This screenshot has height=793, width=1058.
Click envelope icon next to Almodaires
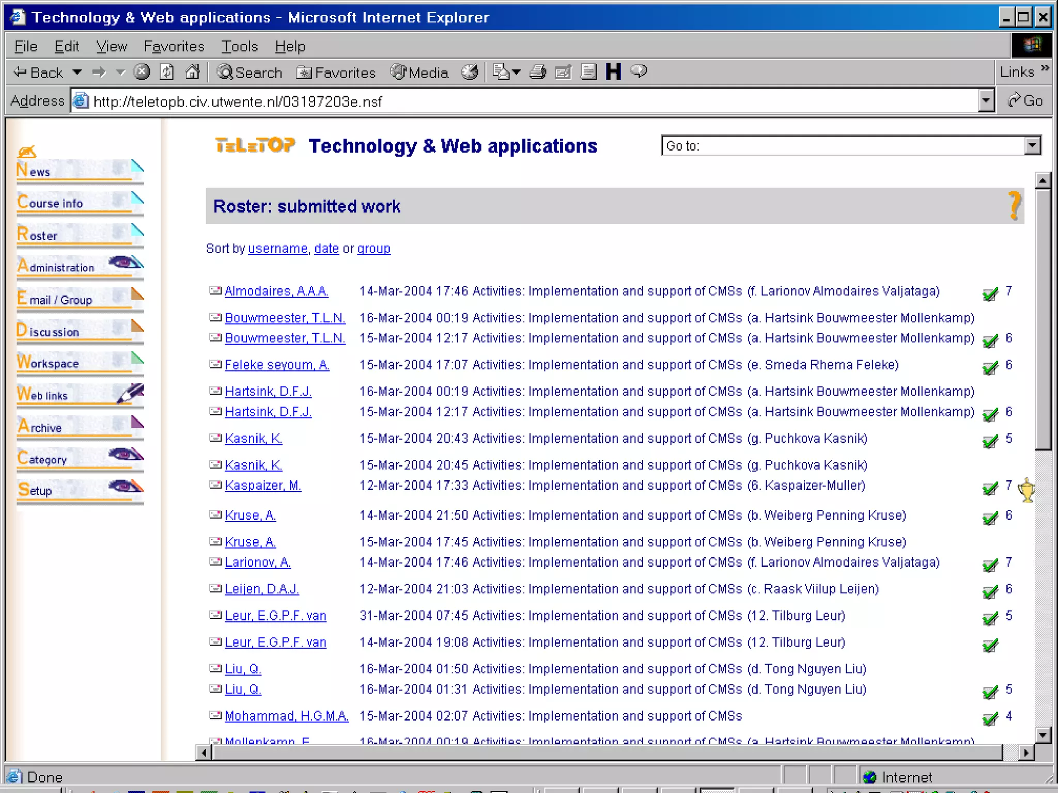click(215, 291)
